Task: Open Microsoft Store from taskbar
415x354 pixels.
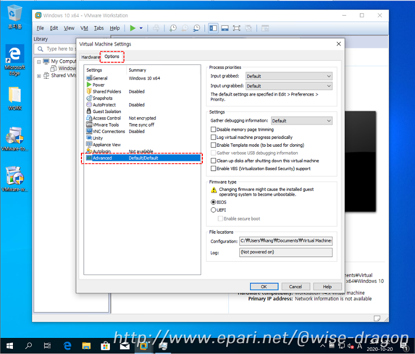Action: point(105,346)
